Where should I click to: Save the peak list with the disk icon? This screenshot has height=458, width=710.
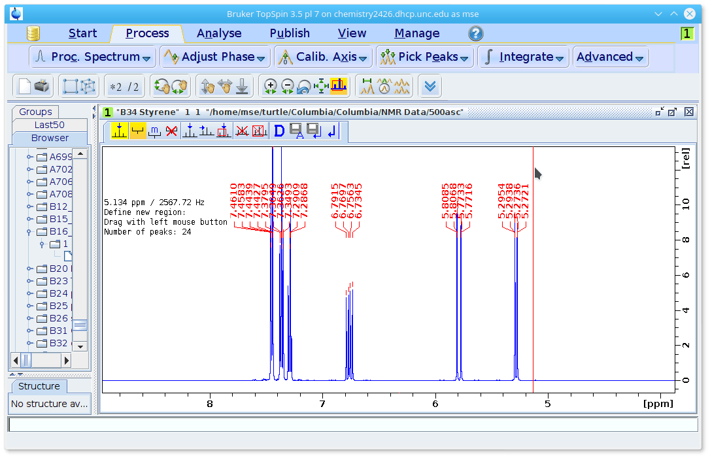tap(296, 131)
